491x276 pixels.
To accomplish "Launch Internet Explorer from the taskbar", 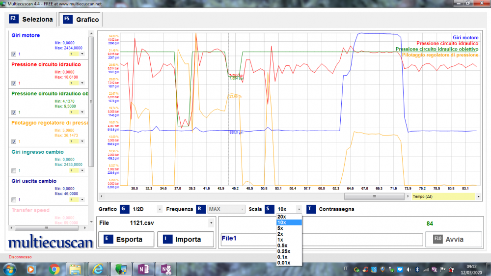I will 98,269.
